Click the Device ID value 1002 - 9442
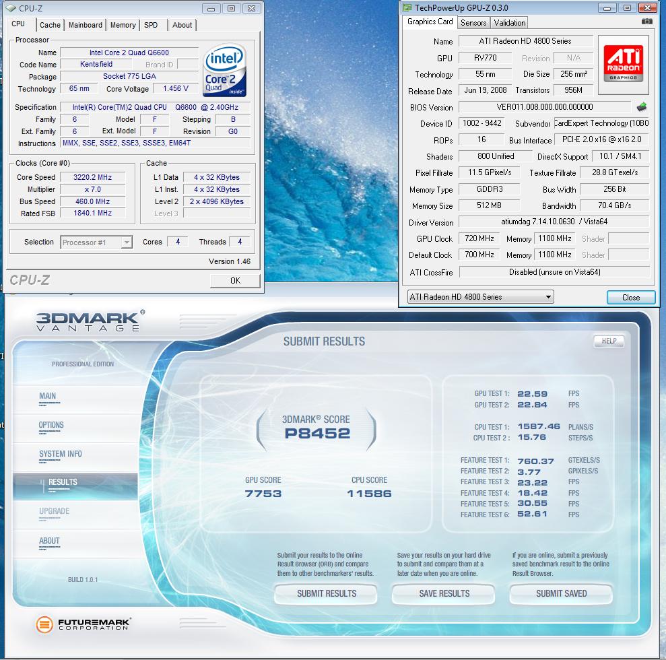Screen dimensions: 666x660 (x=481, y=123)
